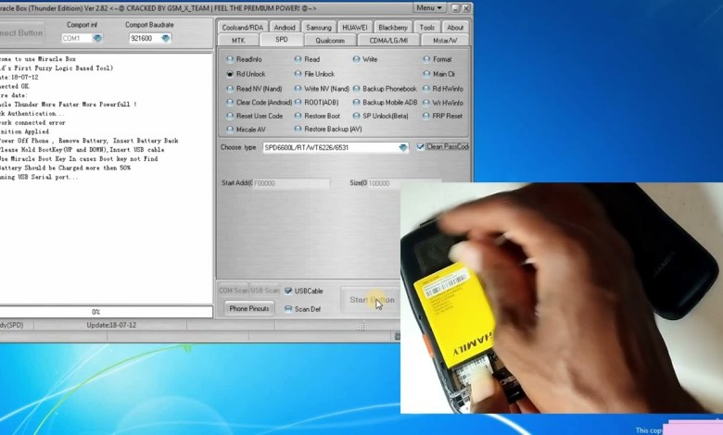Select the FRP Reset option

[x=427, y=116]
